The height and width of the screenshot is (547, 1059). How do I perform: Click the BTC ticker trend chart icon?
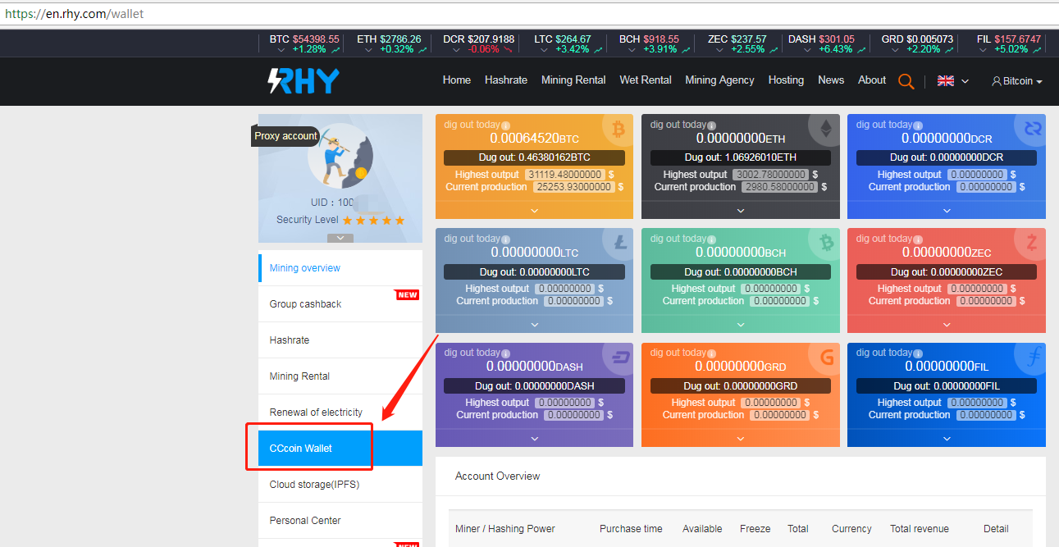coord(336,50)
